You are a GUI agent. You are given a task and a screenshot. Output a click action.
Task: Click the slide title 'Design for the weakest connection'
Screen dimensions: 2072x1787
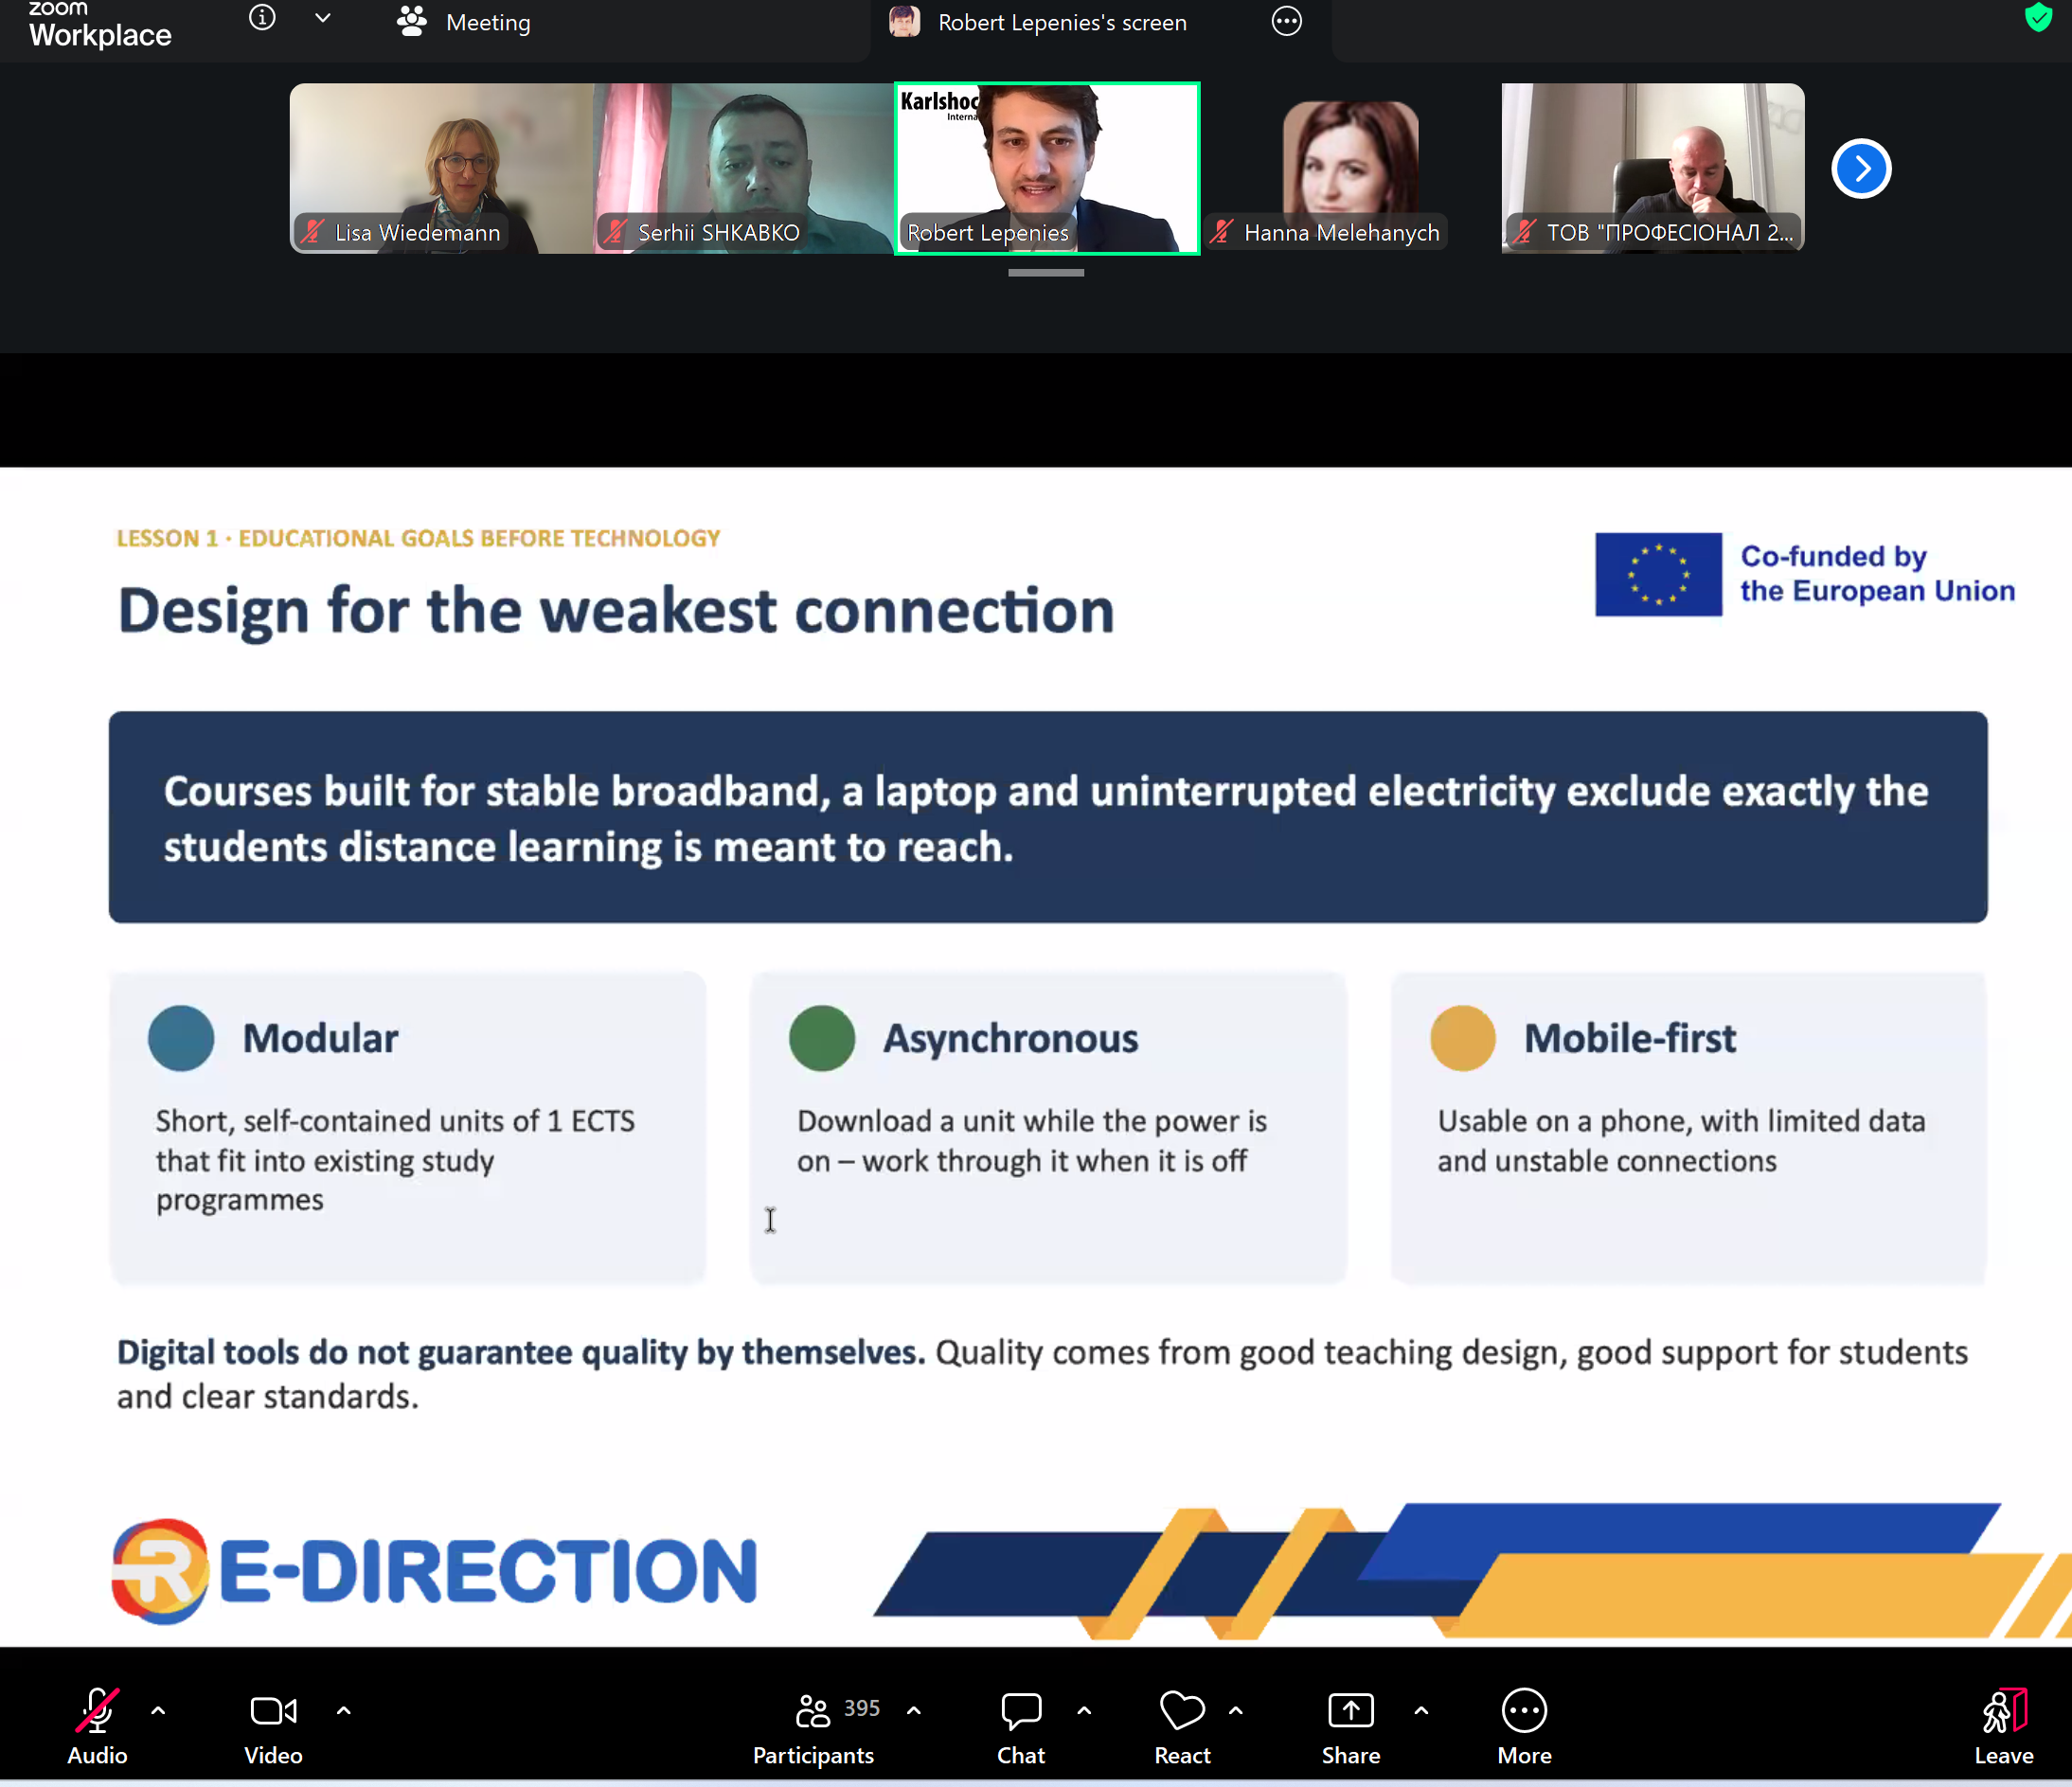coord(616,610)
